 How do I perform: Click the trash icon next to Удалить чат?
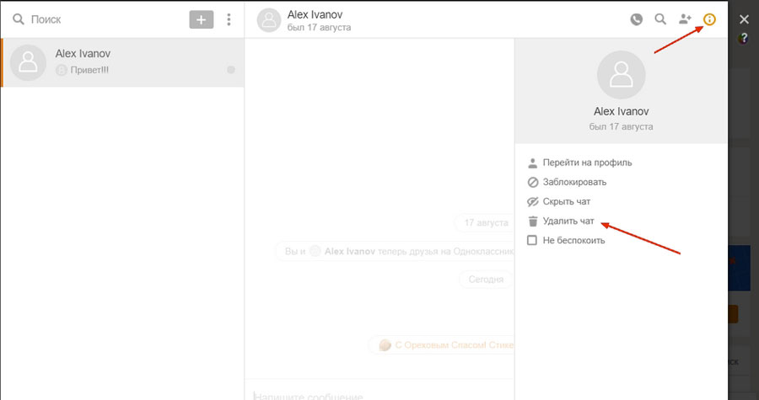[x=532, y=221]
